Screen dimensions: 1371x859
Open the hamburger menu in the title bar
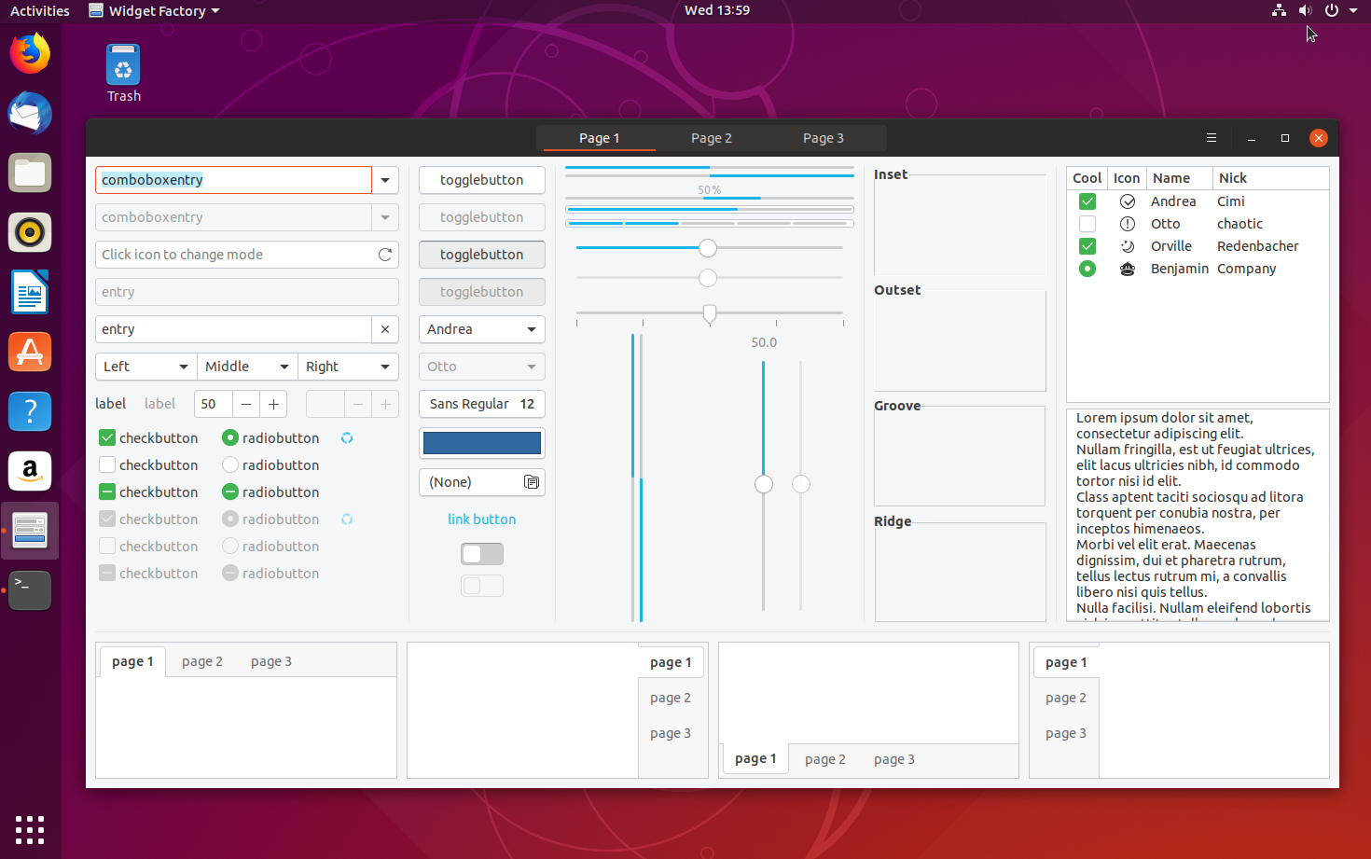[1212, 137]
